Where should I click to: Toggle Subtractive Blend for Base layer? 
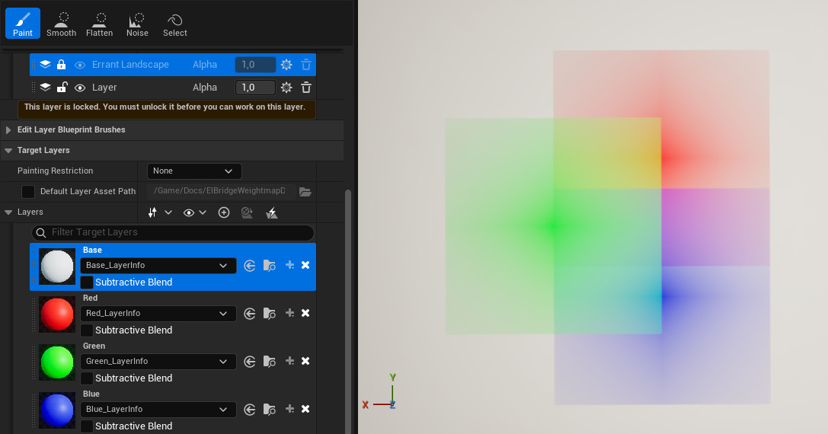87,282
